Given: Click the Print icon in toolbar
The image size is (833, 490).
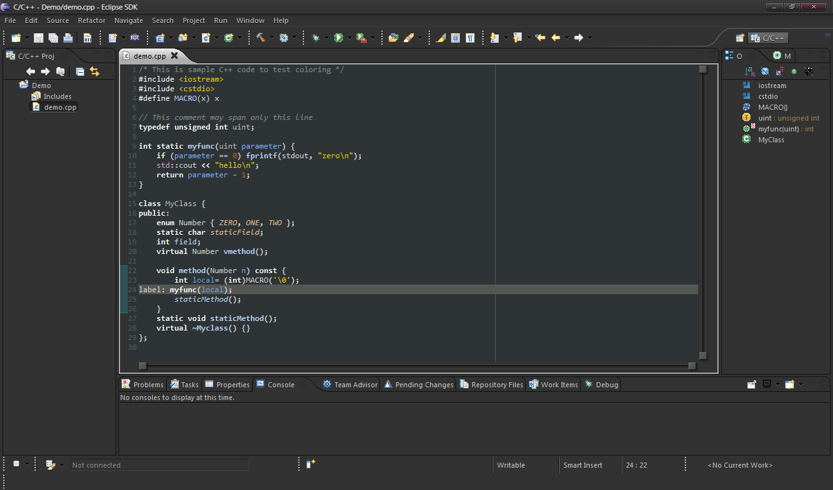Looking at the screenshot, I should (x=68, y=38).
